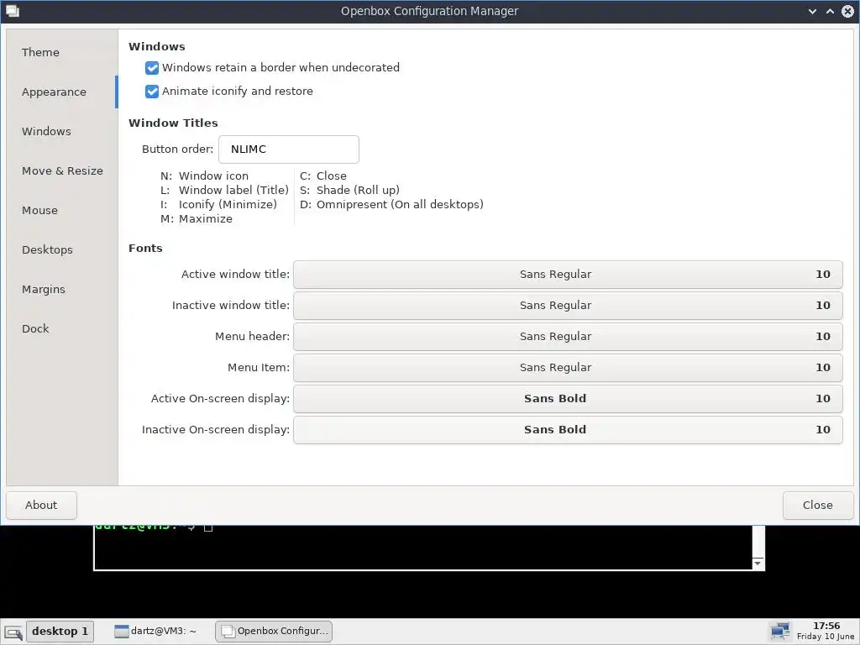Select the Margins section
860x645 pixels.
pyautogui.click(x=62, y=289)
